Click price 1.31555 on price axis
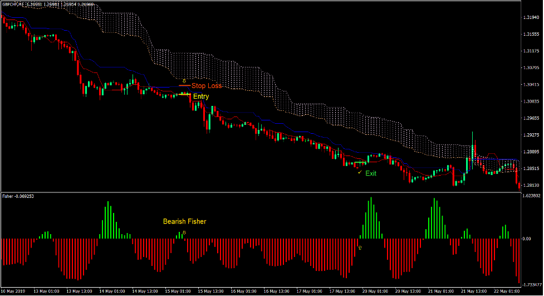Viewport: 544px width, 296px height. (531, 34)
